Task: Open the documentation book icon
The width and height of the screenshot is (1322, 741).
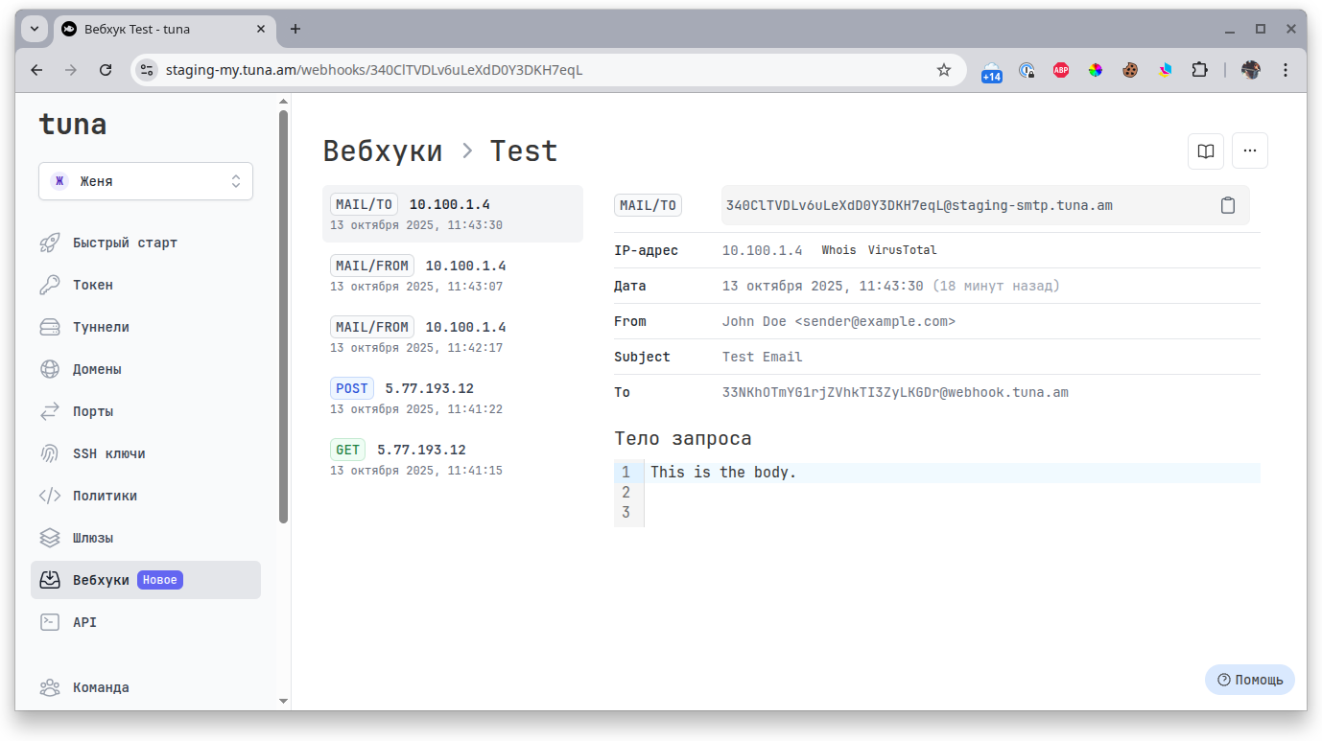Action: [x=1206, y=151]
